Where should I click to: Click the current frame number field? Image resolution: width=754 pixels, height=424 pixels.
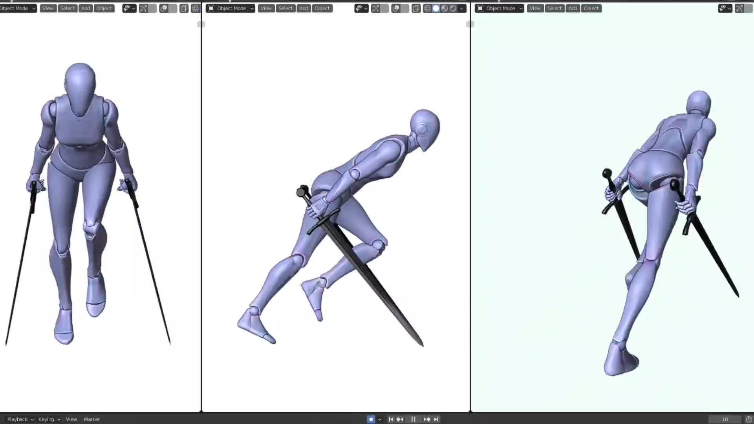[724, 419]
